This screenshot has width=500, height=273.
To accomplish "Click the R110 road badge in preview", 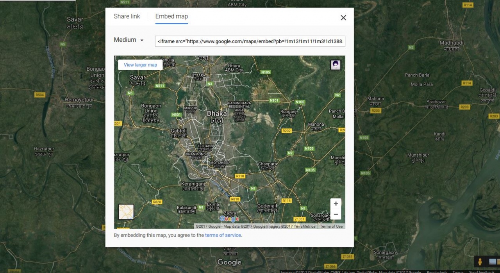I will [240, 176].
